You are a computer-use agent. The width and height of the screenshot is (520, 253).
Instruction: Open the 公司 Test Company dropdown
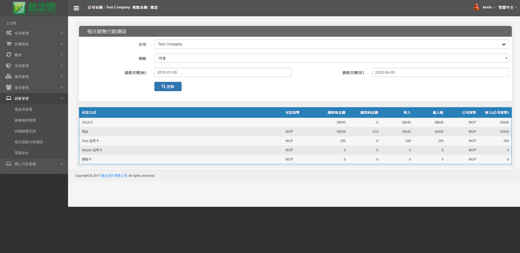coord(331,44)
